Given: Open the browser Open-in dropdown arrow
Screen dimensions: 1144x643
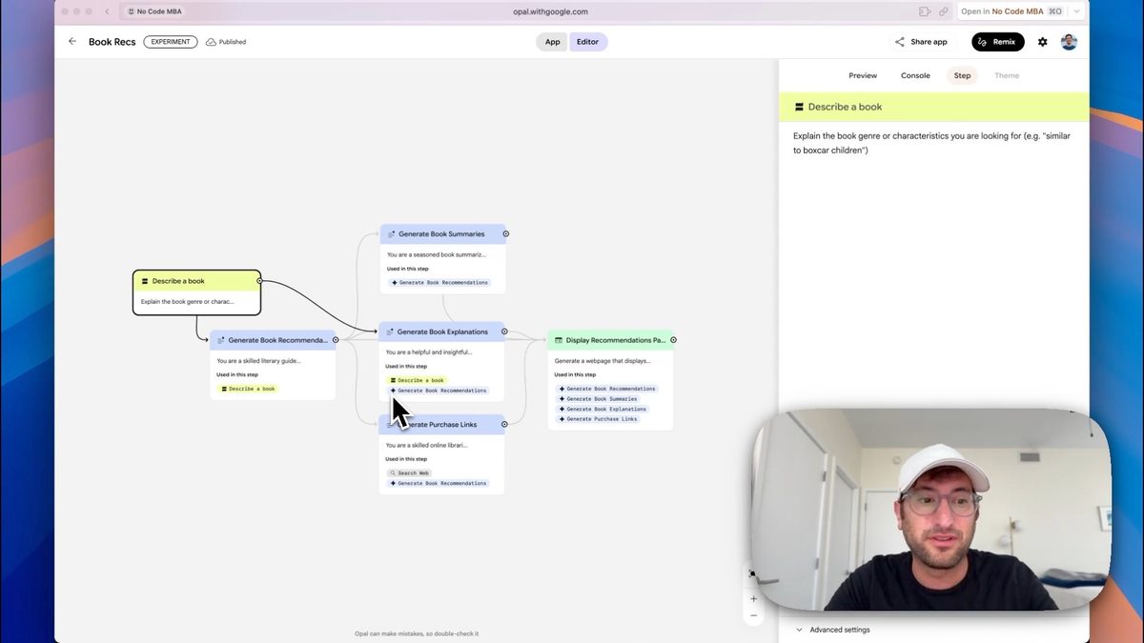Looking at the screenshot, I should [1077, 11].
